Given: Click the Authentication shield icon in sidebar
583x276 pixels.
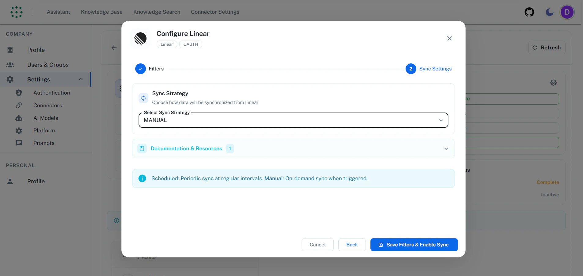Looking at the screenshot, I should [x=19, y=93].
